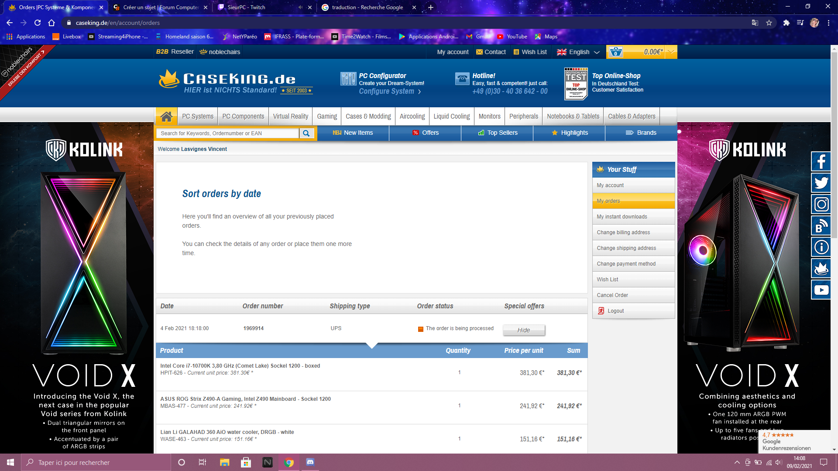Screen dimensions: 838x471
Task: Open the Twitter social icon
Action: 821,183
